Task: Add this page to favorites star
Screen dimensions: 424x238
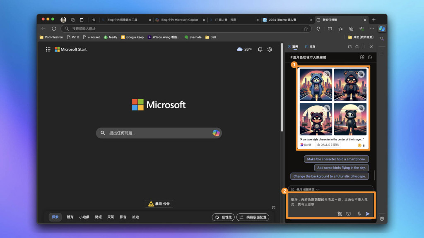Action: tap(306, 29)
